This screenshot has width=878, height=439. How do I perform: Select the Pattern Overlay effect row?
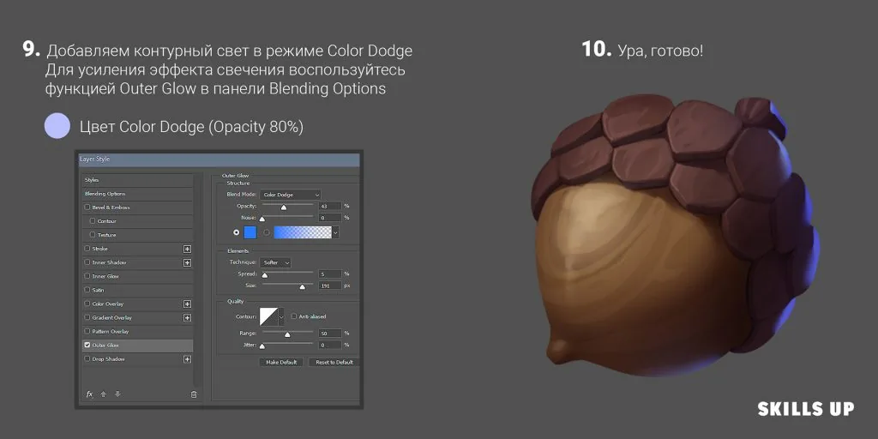pyautogui.click(x=138, y=332)
